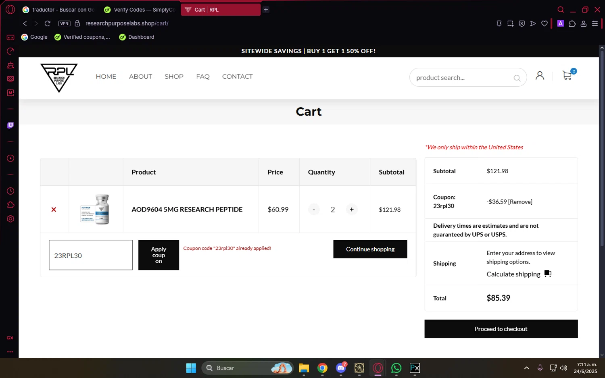Open a new tab with plus button
Image resolution: width=605 pixels, height=378 pixels.
pyautogui.click(x=266, y=10)
